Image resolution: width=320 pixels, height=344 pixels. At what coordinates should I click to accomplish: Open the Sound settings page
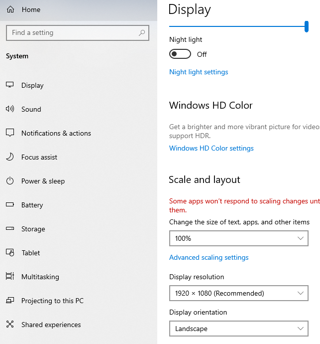(x=31, y=109)
